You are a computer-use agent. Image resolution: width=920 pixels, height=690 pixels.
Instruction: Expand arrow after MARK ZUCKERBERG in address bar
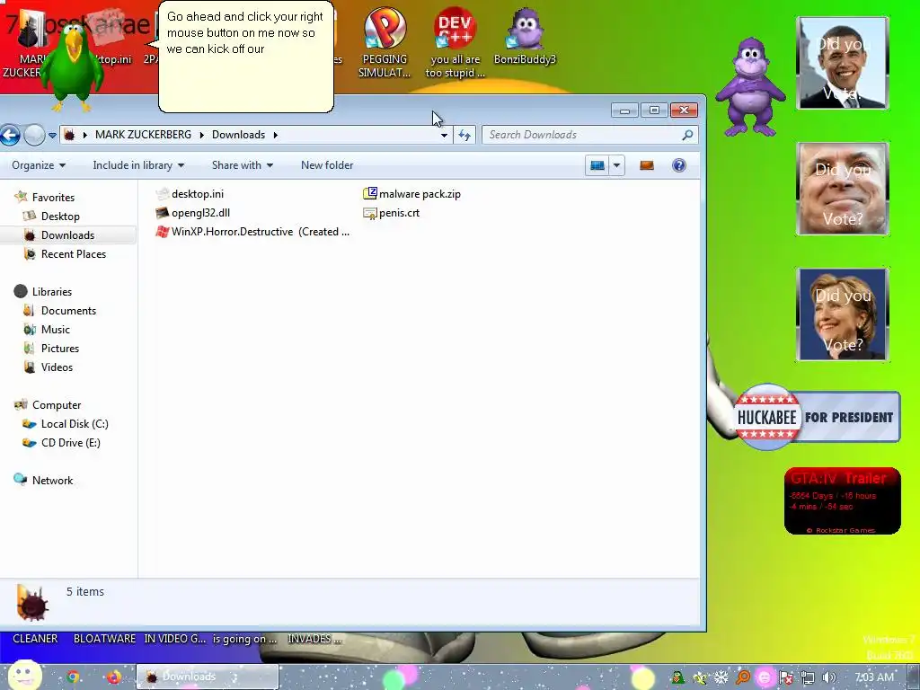click(x=202, y=135)
